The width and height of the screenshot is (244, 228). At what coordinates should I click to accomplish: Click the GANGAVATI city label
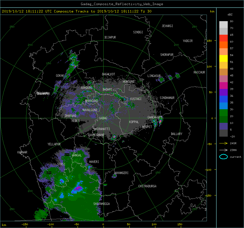coord(155,117)
